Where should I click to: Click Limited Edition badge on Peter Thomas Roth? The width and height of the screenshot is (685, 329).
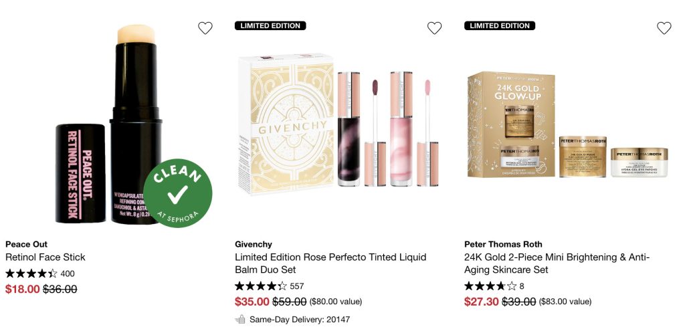coord(500,25)
